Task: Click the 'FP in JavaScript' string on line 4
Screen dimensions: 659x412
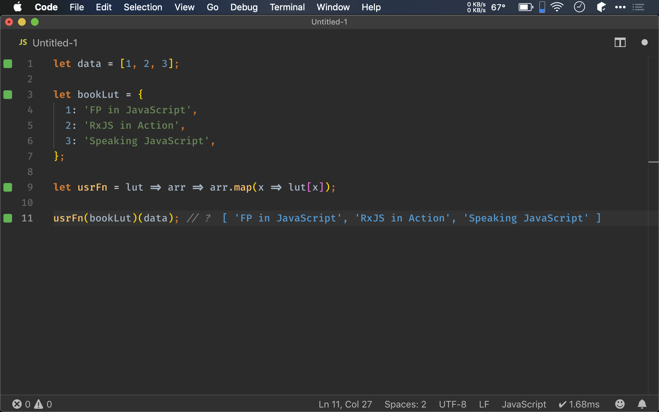Action: (137, 110)
